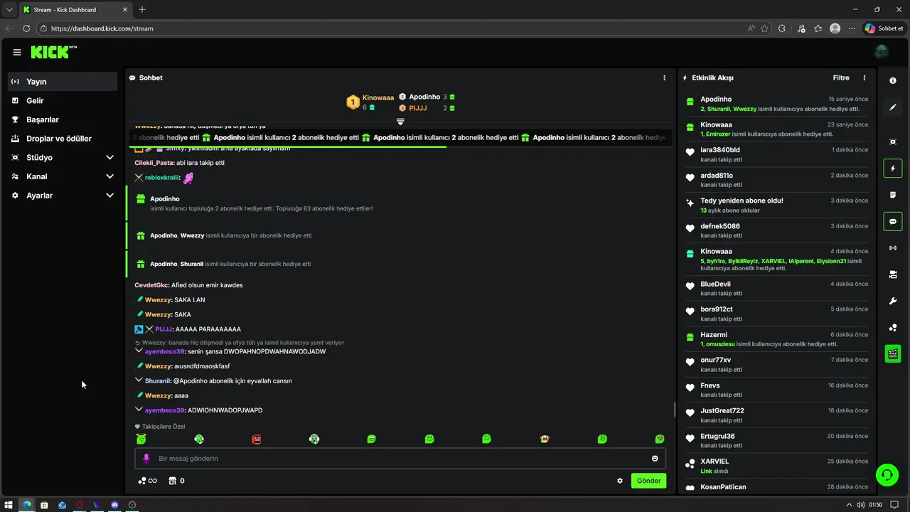Open the profile avatar at top right

(882, 52)
